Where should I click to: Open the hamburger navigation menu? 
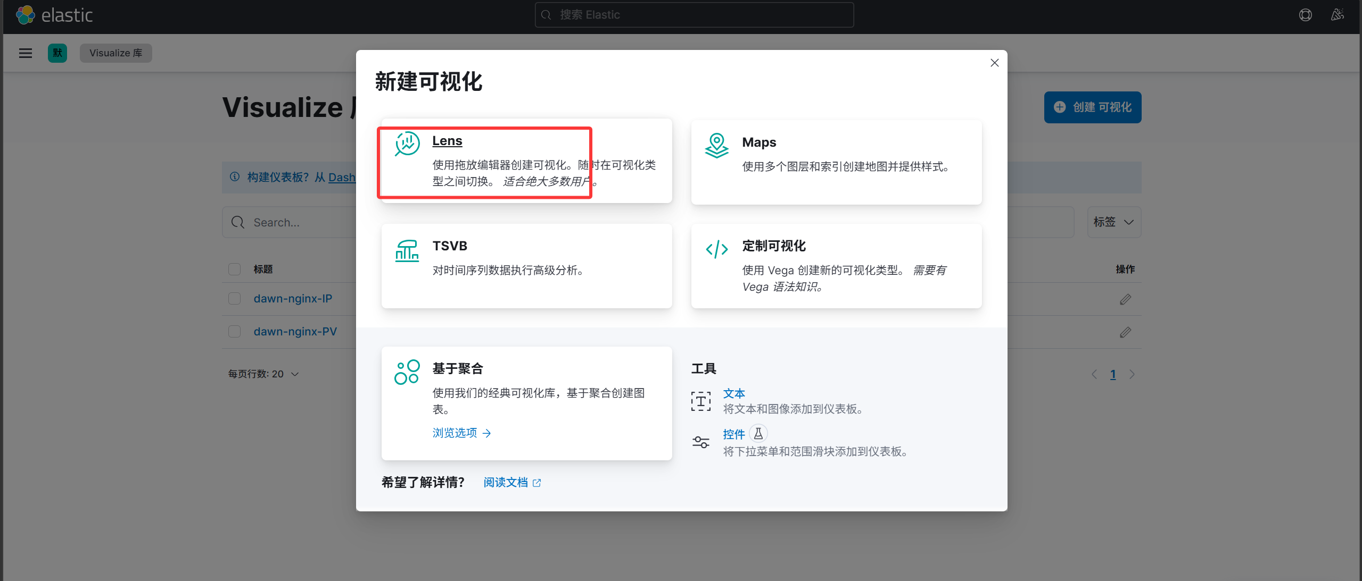click(x=26, y=53)
